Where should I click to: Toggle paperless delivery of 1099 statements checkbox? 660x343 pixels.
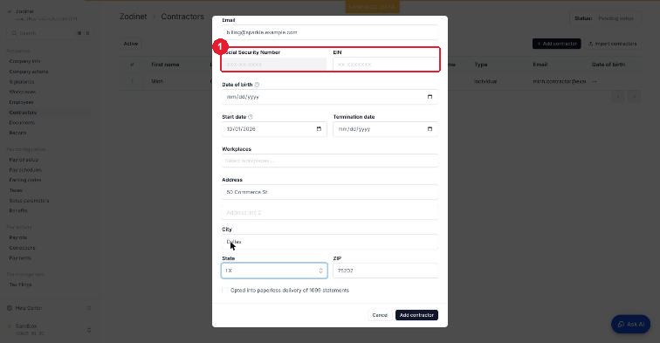(225, 291)
